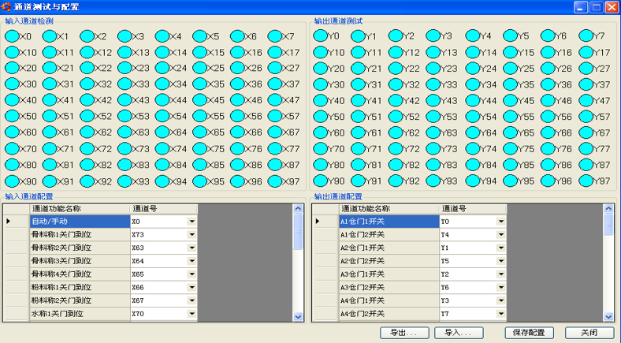Click the Y15 output indicator light
Screen dimensions: 621x343
click(510, 52)
